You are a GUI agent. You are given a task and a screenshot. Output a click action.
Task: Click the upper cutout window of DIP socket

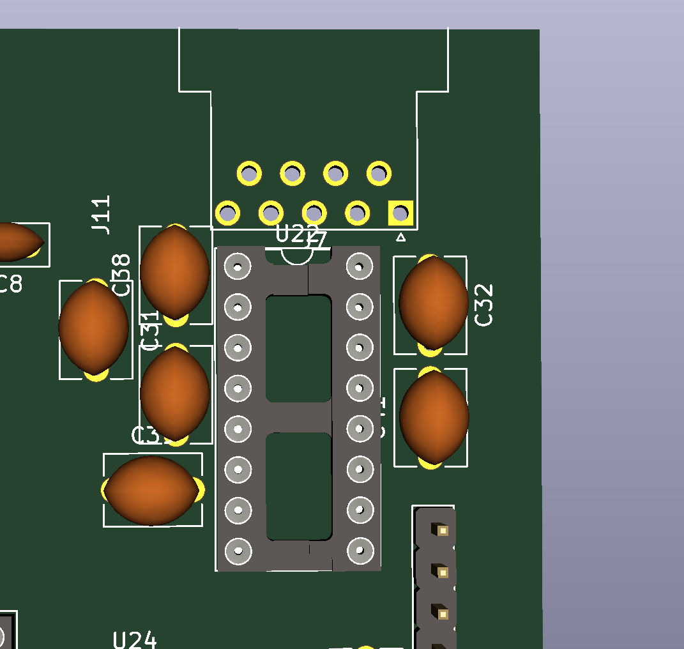point(298,348)
